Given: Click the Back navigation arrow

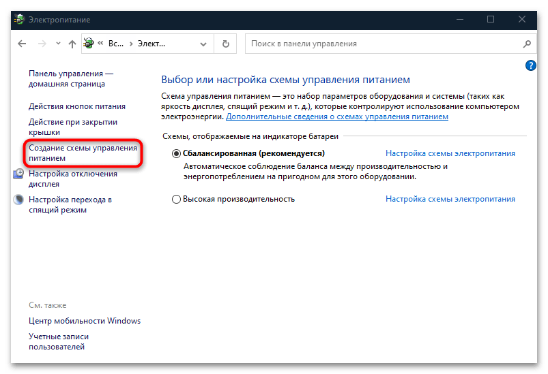Looking at the screenshot, I should [22, 44].
